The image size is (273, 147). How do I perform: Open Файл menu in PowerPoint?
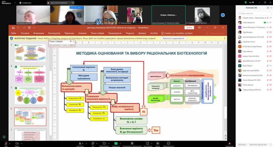pos(14,33)
